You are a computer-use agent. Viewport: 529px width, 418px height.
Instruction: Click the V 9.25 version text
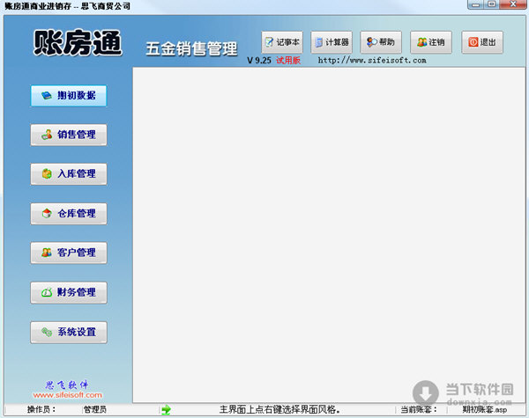click(x=259, y=61)
